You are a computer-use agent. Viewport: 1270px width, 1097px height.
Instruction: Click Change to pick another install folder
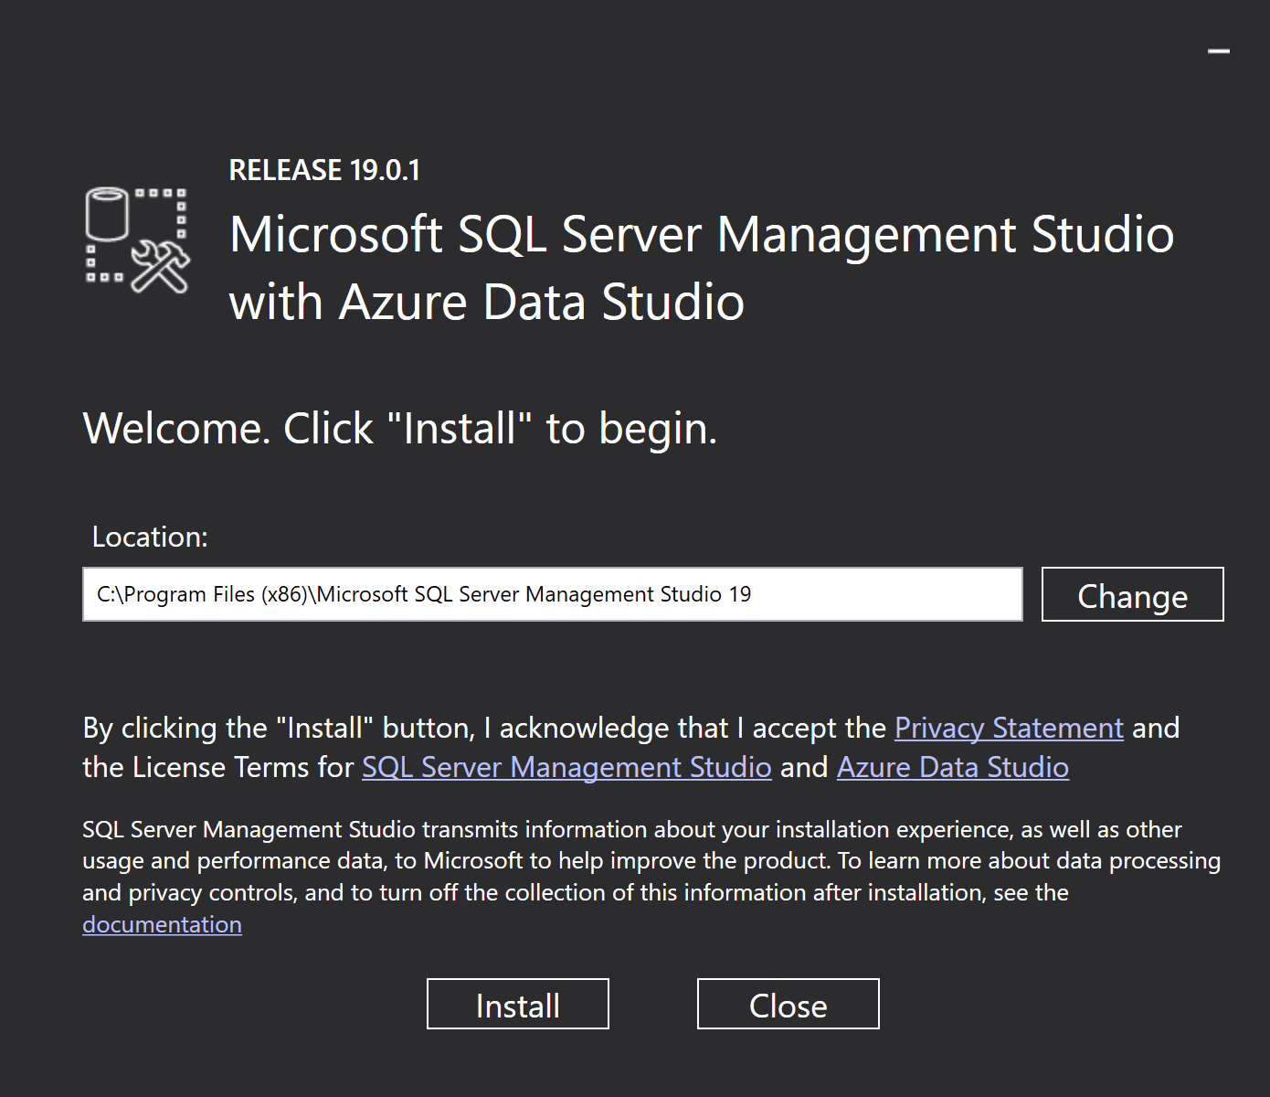pyautogui.click(x=1132, y=595)
